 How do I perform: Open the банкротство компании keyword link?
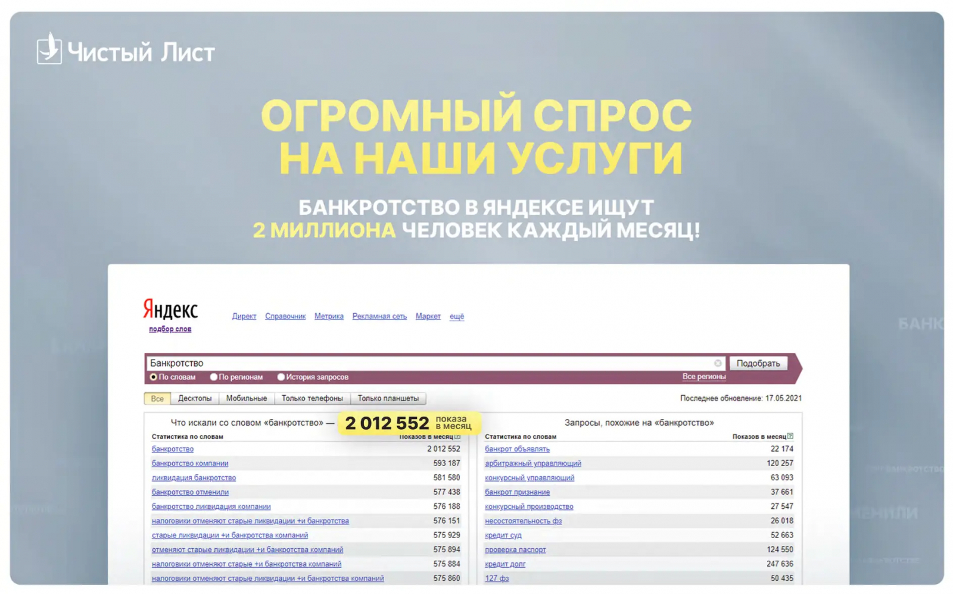tap(190, 463)
